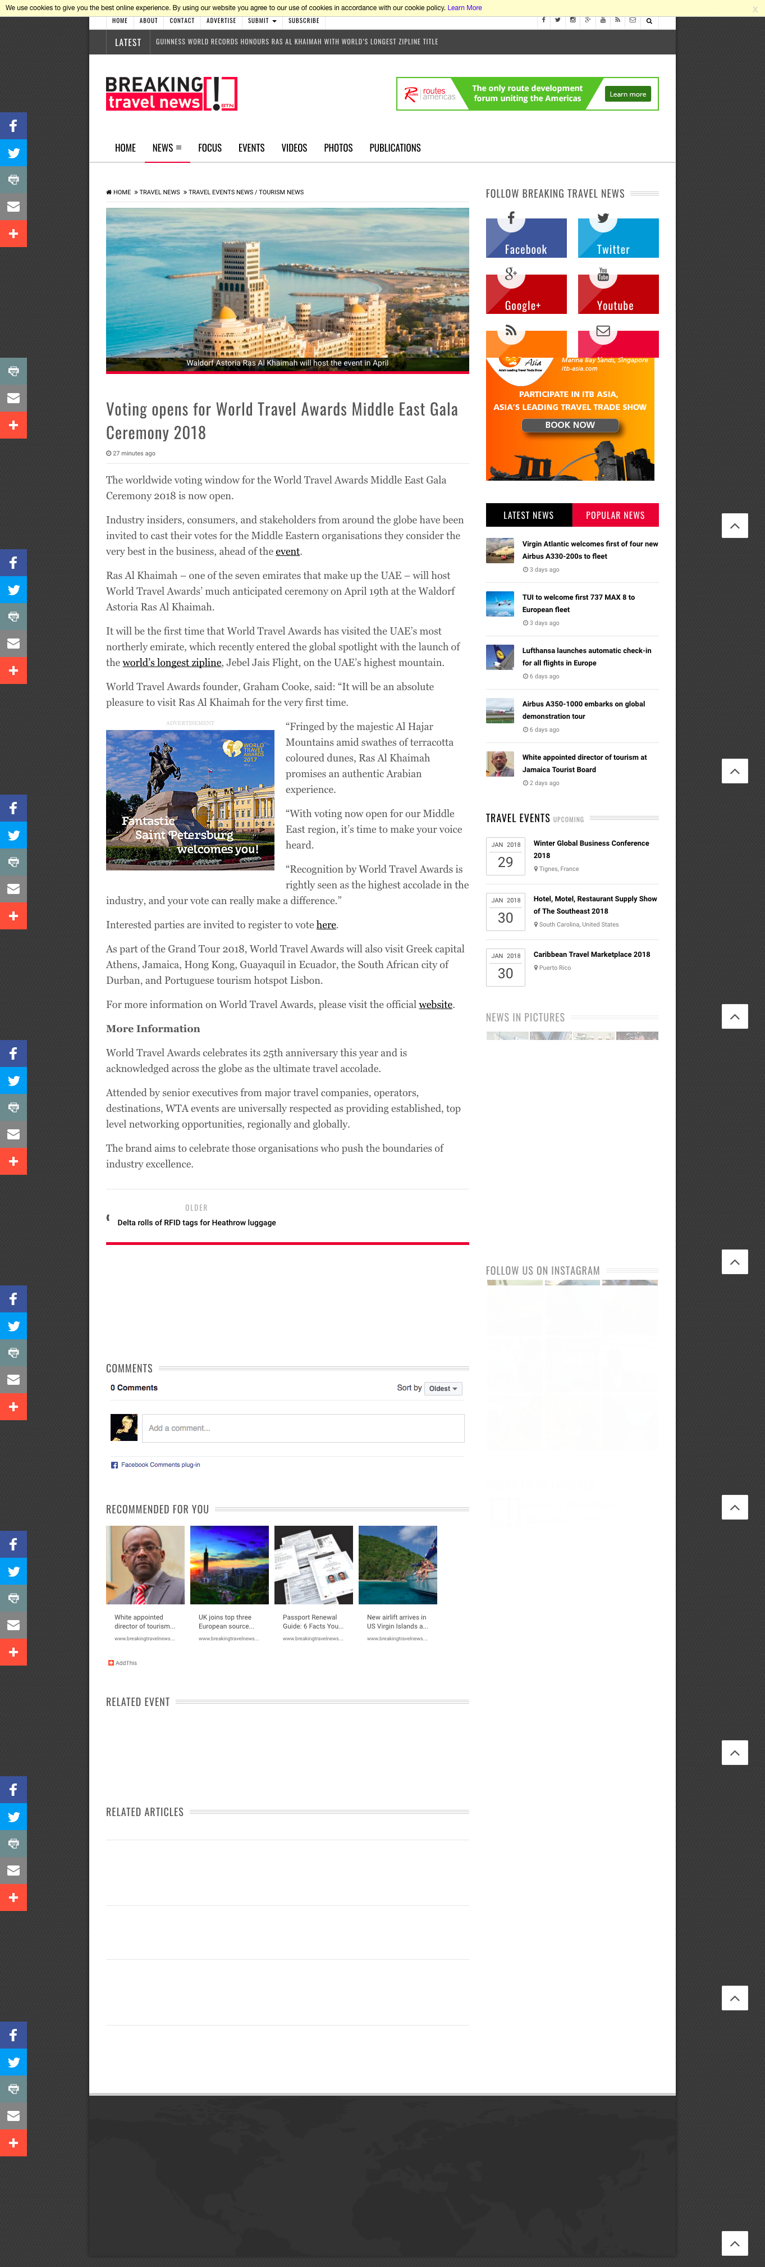Image resolution: width=765 pixels, height=2267 pixels.
Task: Expand the Submit dropdown in the top menu
Action: 262,20
